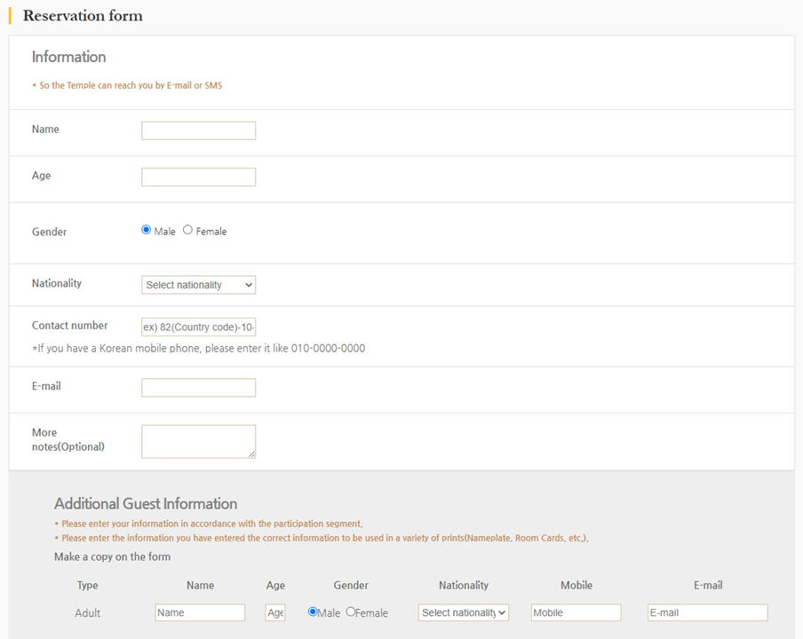Focus the Adult guest Age field
This screenshot has height=639, width=803.
click(275, 612)
